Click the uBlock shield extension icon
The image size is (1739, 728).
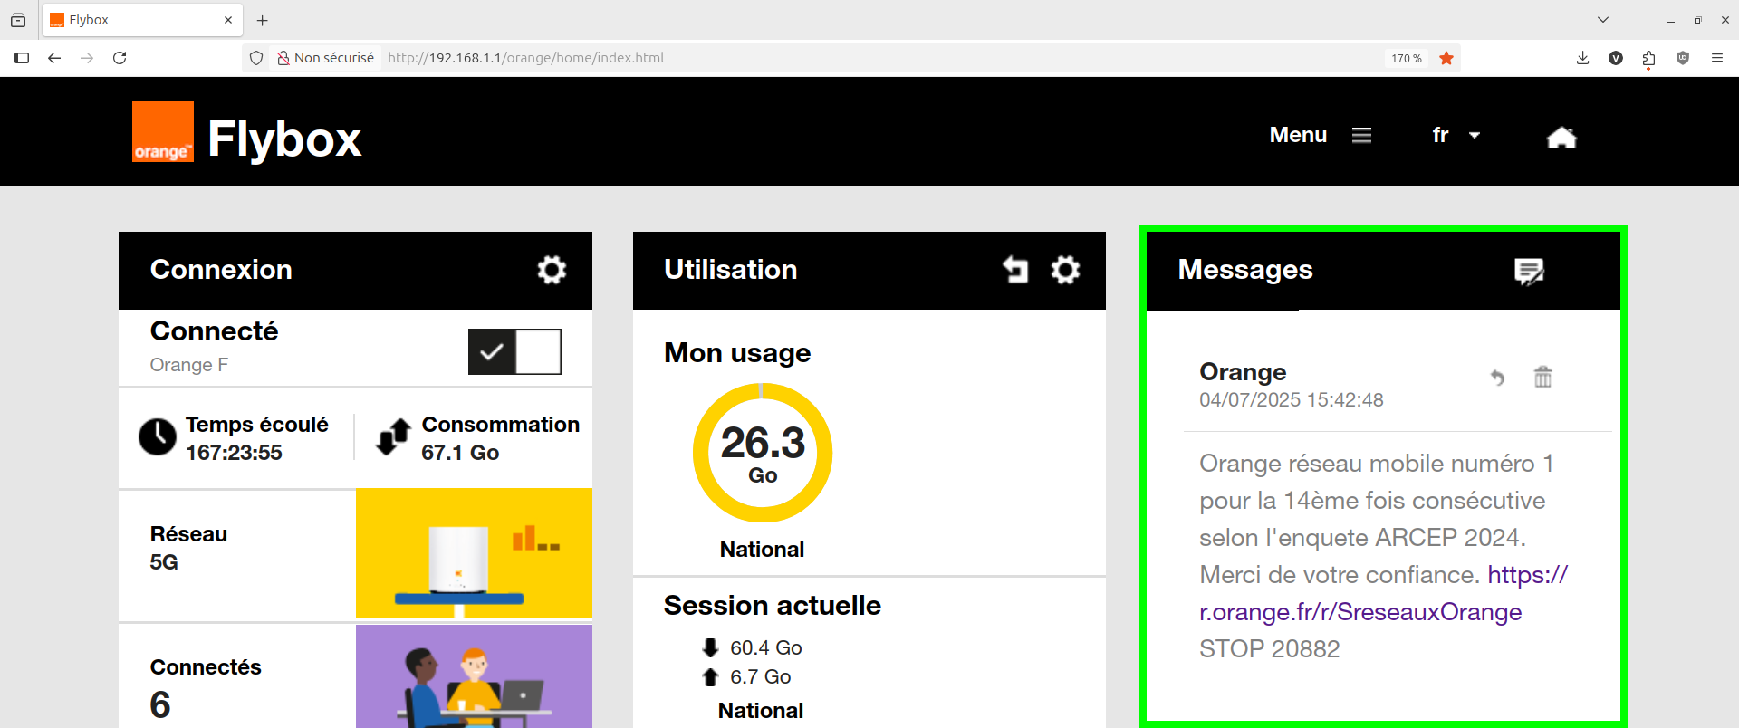(1683, 58)
